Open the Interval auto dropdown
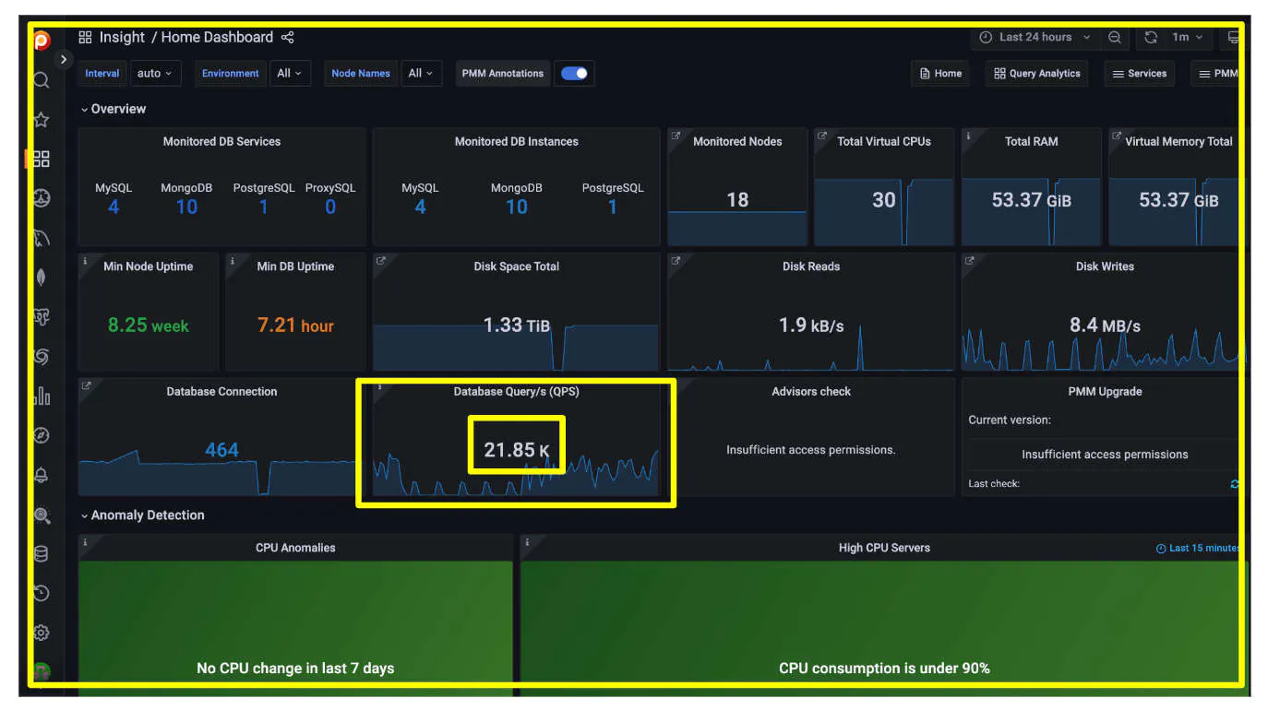 (x=155, y=74)
